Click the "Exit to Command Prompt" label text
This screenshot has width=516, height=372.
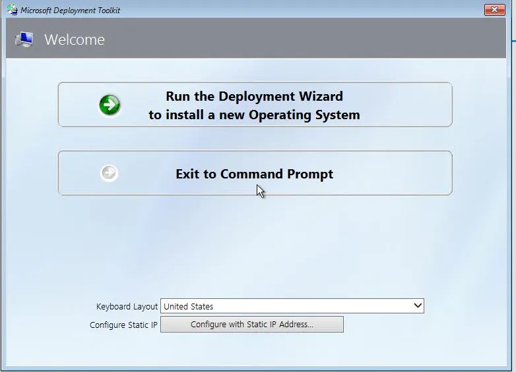point(254,174)
